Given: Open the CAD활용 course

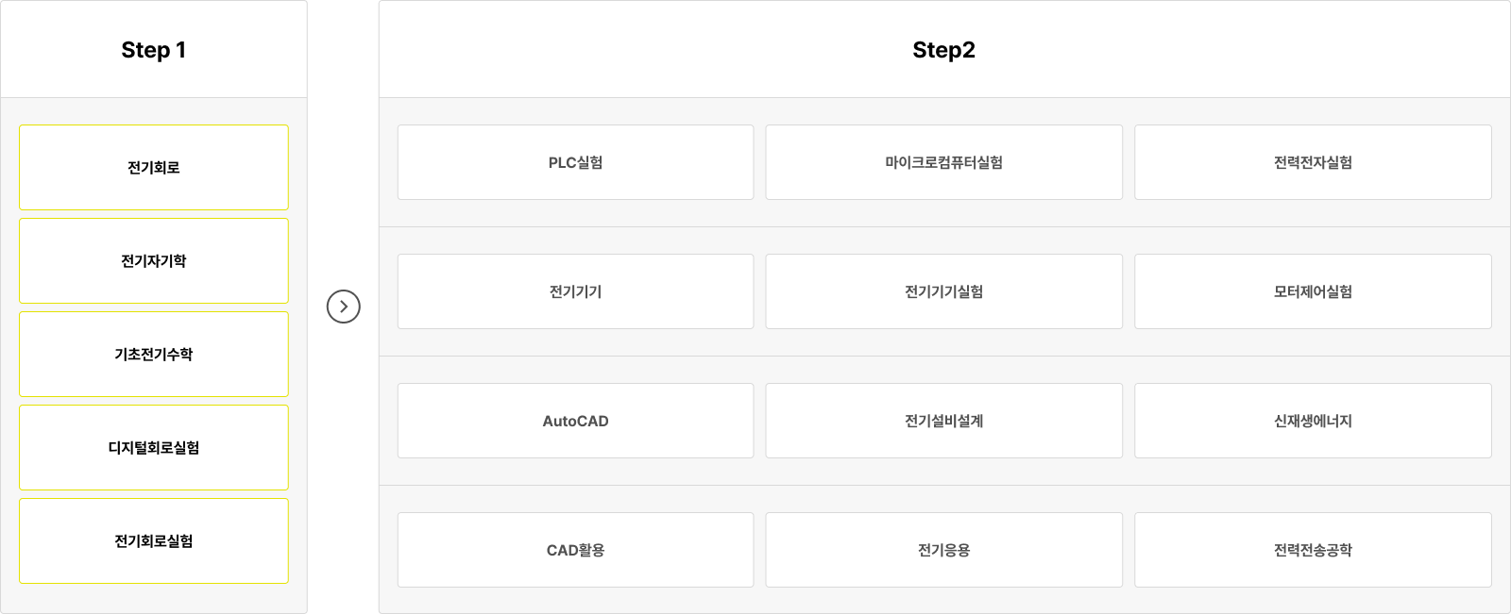Looking at the screenshot, I should point(575,550).
